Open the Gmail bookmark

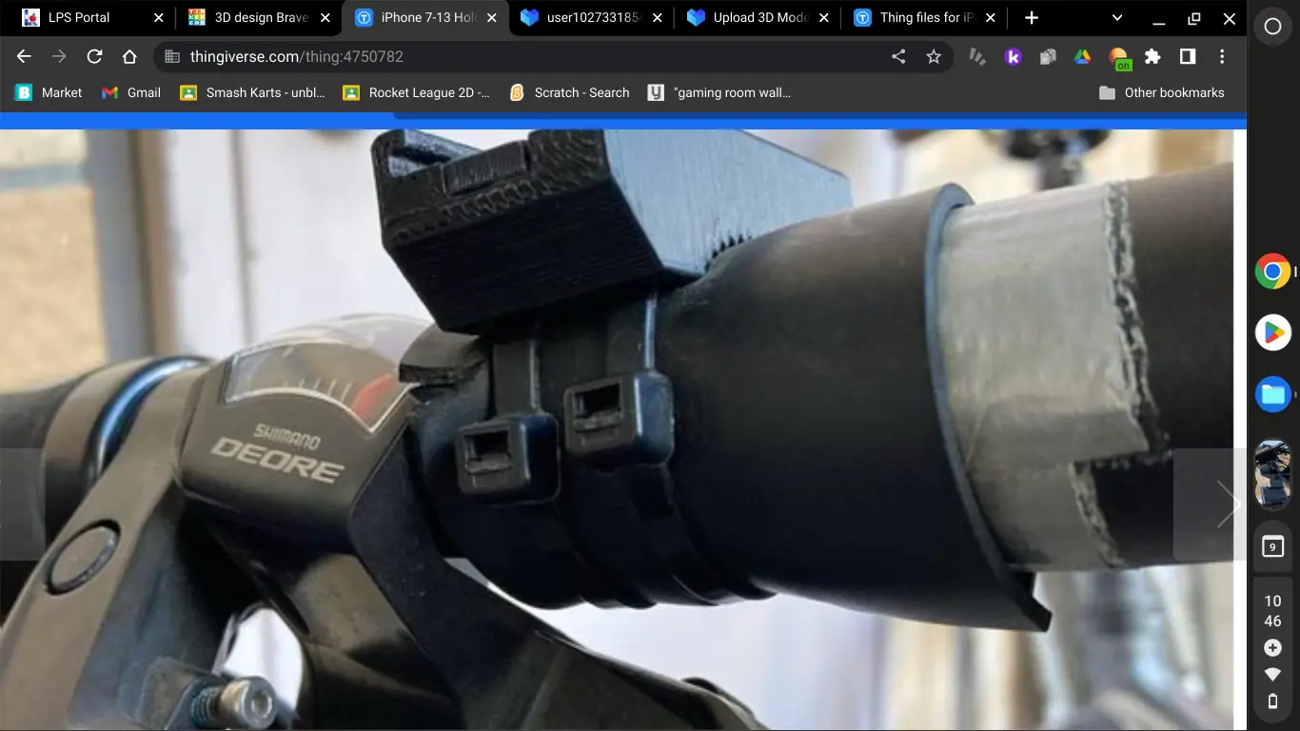click(x=131, y=92)
